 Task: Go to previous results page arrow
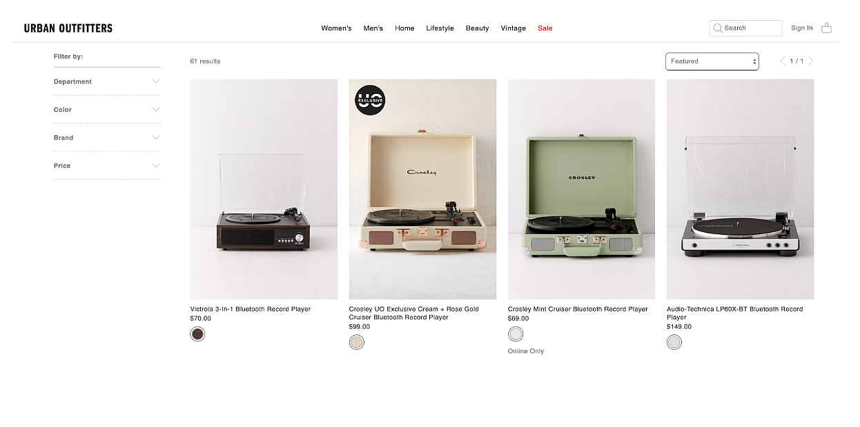[x=783, y=61]
